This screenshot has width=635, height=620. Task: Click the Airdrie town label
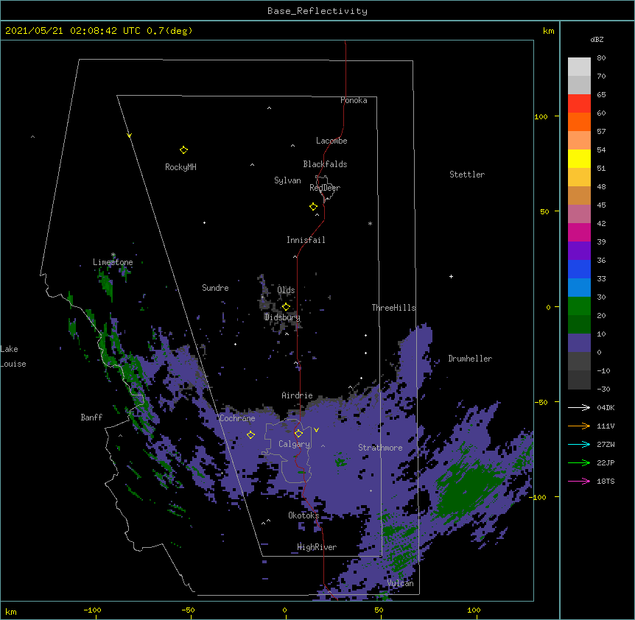[298, 395]
